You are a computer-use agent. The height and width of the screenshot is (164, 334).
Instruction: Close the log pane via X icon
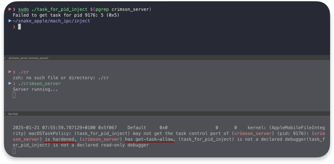click(5, 114)
